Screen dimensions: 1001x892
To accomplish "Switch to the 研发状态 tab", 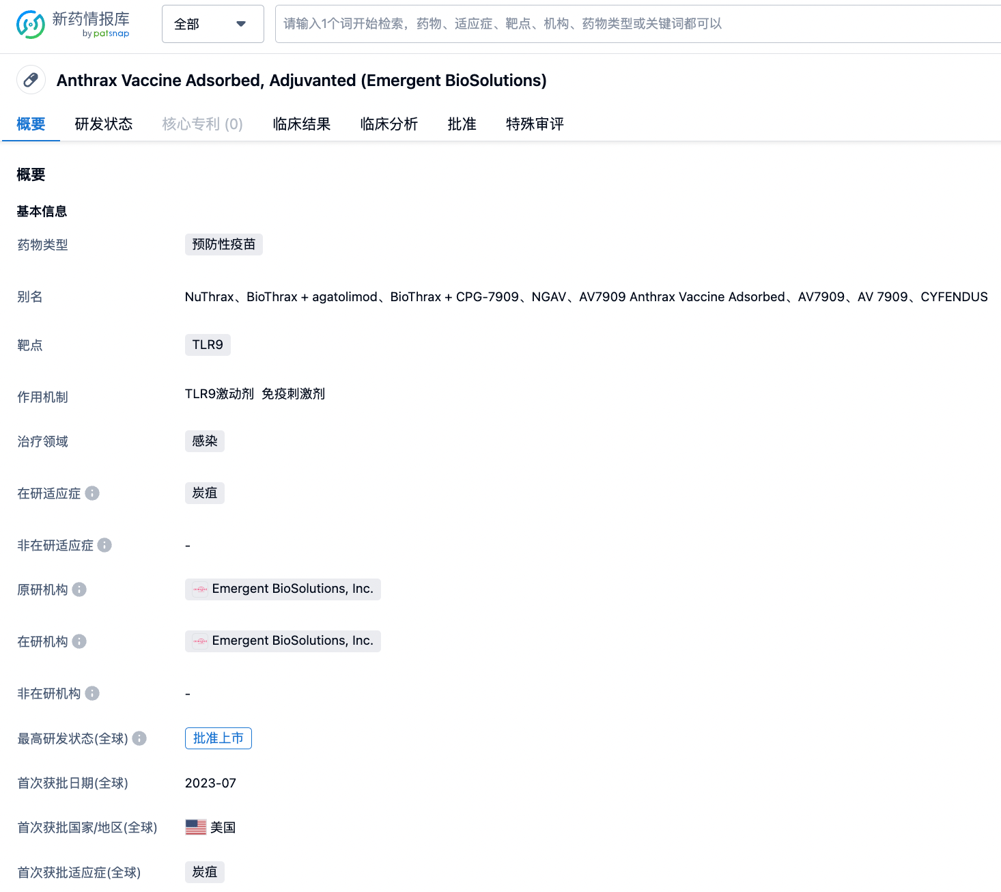I will [x=104, y=124].
